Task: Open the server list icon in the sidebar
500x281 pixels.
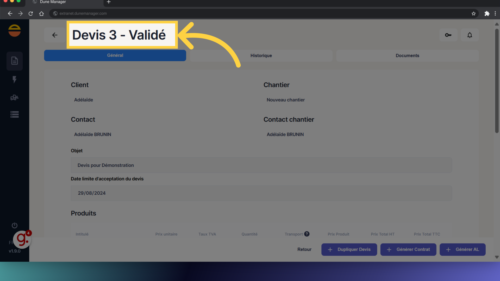Action: (x=15, y=114)
